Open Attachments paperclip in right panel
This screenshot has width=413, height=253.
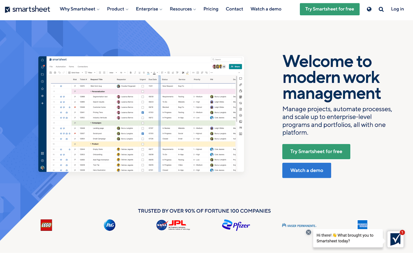(241, 85)
